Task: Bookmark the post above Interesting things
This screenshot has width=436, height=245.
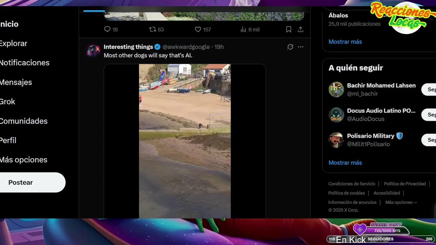Action: pyautogui.click(x=289, y=30)
